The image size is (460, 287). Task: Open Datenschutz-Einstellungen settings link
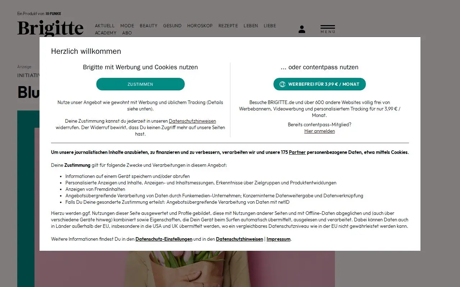[x=164, y=239]
